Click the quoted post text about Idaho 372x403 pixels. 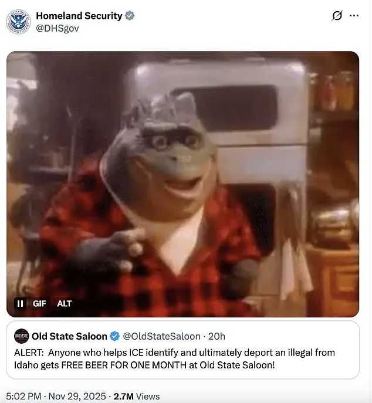click(175, 359)
